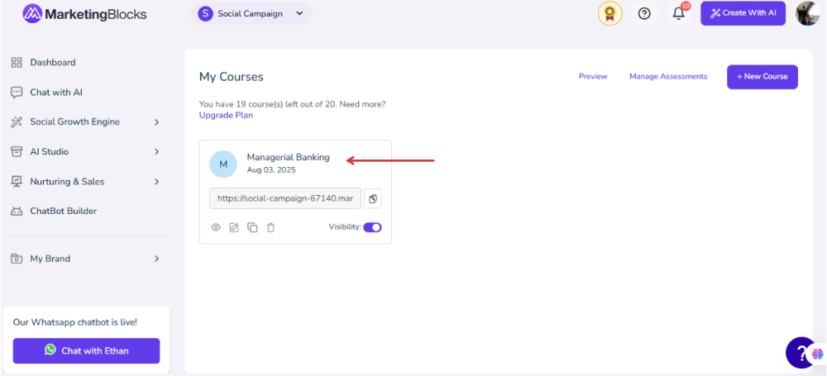Open the Manage Assessments link
The image size is (827, 376).
[x=668, y=77]
